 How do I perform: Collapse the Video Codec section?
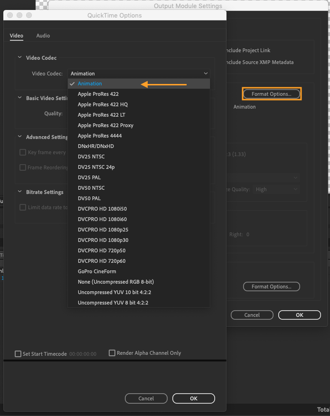click(x=20, y=58)
